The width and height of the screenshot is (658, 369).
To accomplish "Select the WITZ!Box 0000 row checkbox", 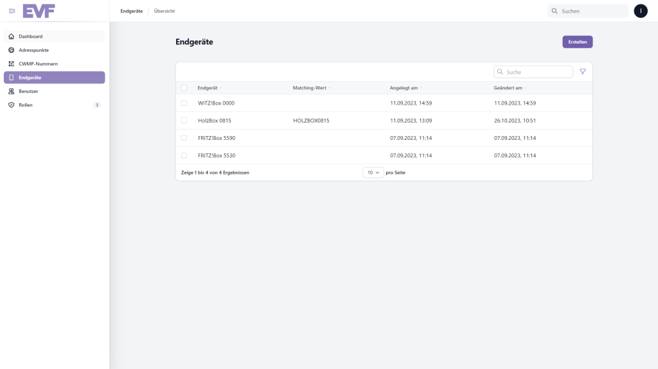I will [x=184, y=103].
